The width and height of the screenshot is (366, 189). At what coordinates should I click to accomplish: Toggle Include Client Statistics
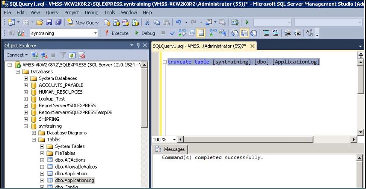point(223,33)
